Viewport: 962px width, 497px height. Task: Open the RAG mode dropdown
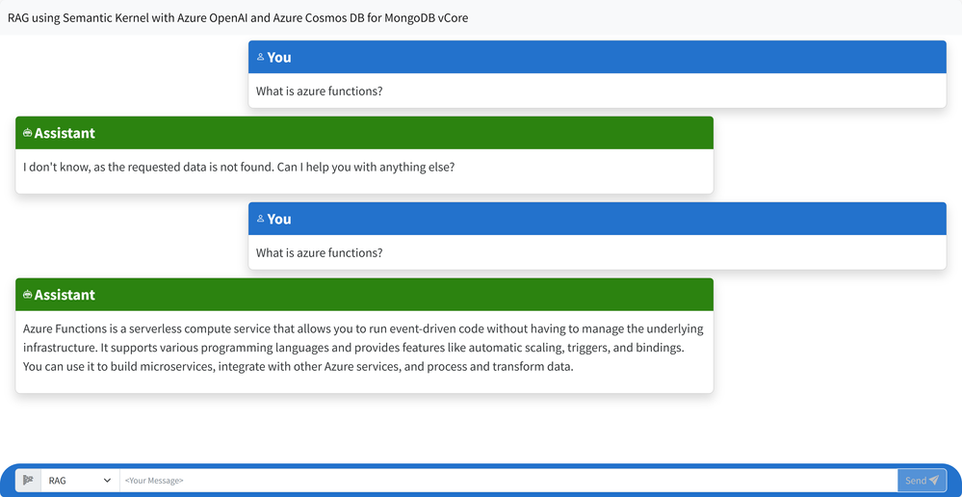80,481
